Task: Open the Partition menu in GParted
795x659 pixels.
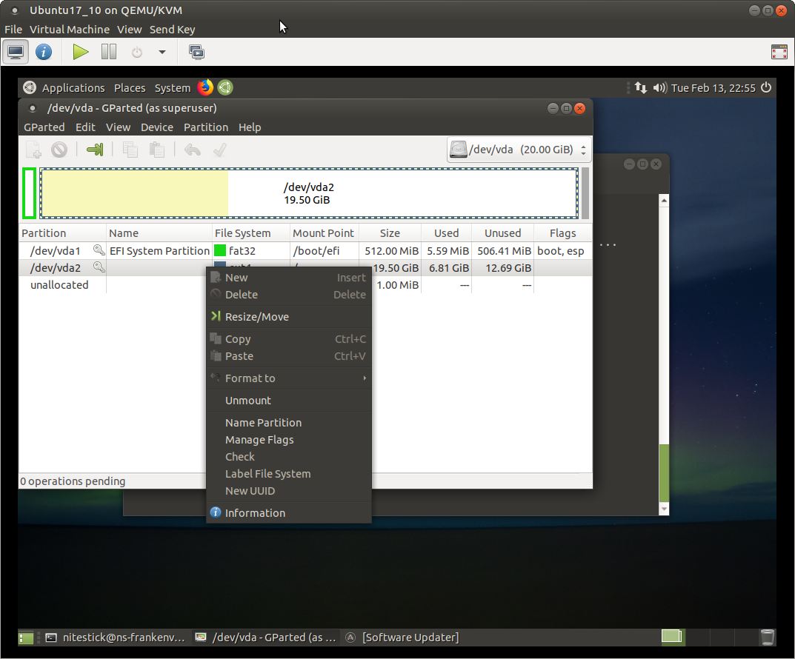Action: (x=206, y=127)
